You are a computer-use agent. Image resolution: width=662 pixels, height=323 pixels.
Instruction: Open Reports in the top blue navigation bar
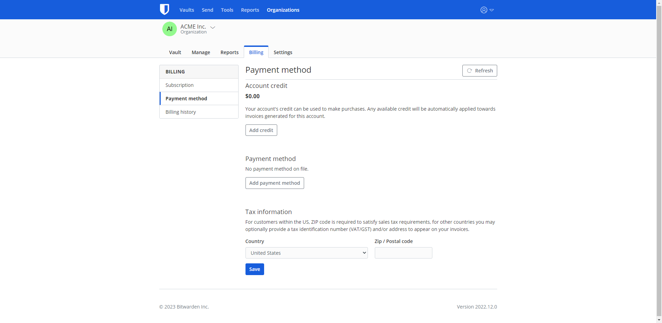pyautogui.click(x=250, y=10)
